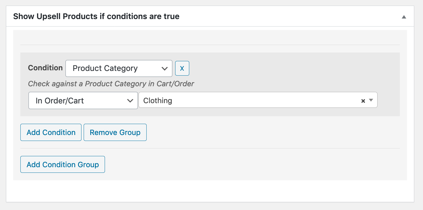Click the In Order/Cart text in the select
Viewport: 423px width, 210px height.
click(60, 101)
